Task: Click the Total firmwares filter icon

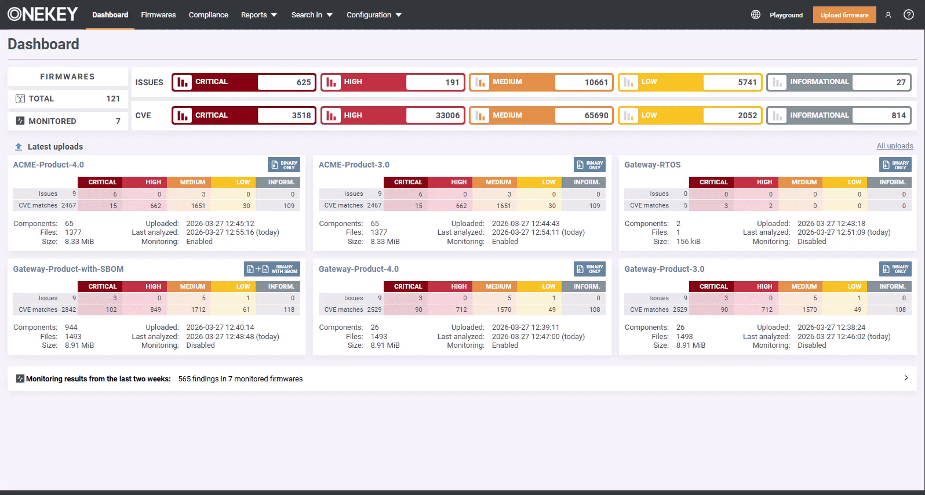Action: click(x=20, y=99)
